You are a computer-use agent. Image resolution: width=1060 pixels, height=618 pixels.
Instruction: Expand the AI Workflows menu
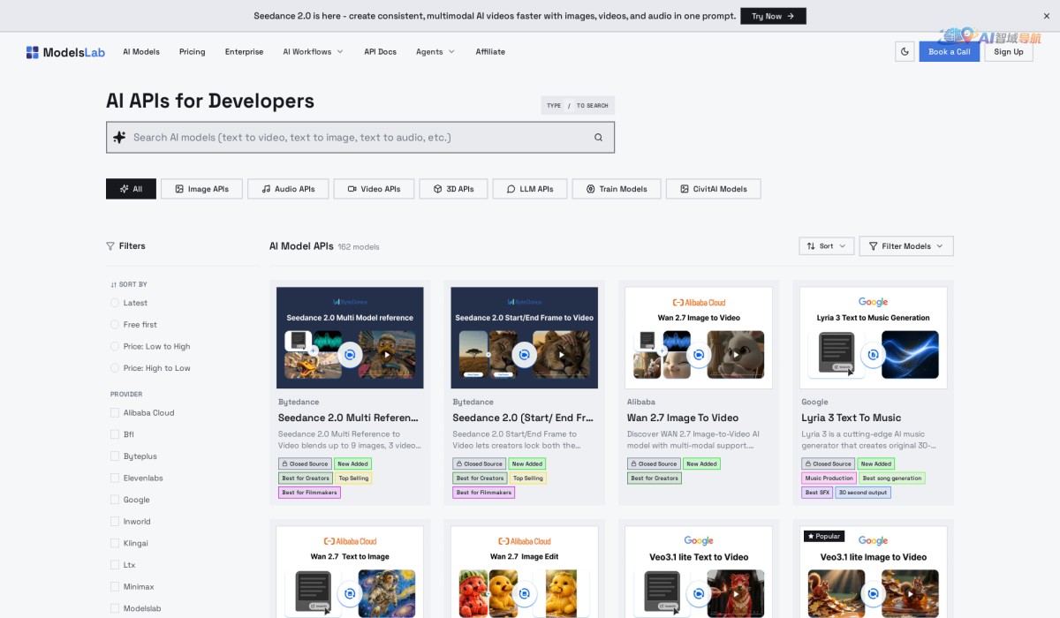(x=313, y=52)
